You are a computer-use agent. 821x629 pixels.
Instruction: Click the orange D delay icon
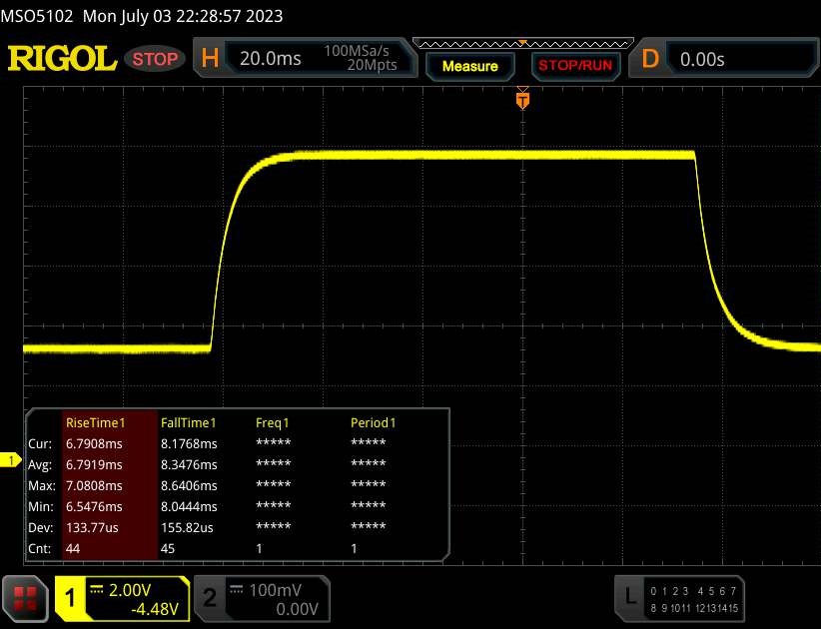pos(650,59)
